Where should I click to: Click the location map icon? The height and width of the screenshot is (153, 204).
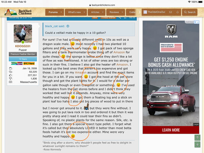pos(10,82)
